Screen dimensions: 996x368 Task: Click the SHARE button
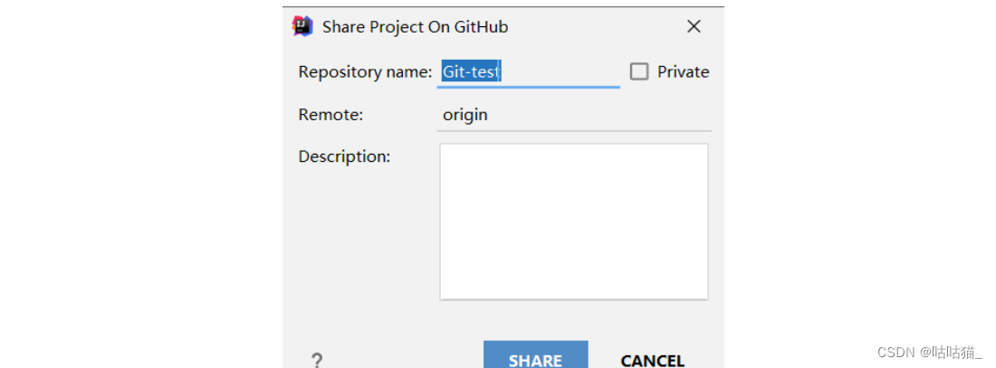pos(535,354)
